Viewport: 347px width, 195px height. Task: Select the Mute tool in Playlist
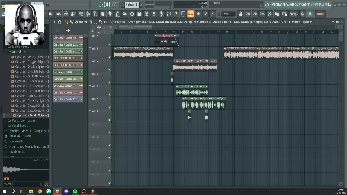pos(81,22)
